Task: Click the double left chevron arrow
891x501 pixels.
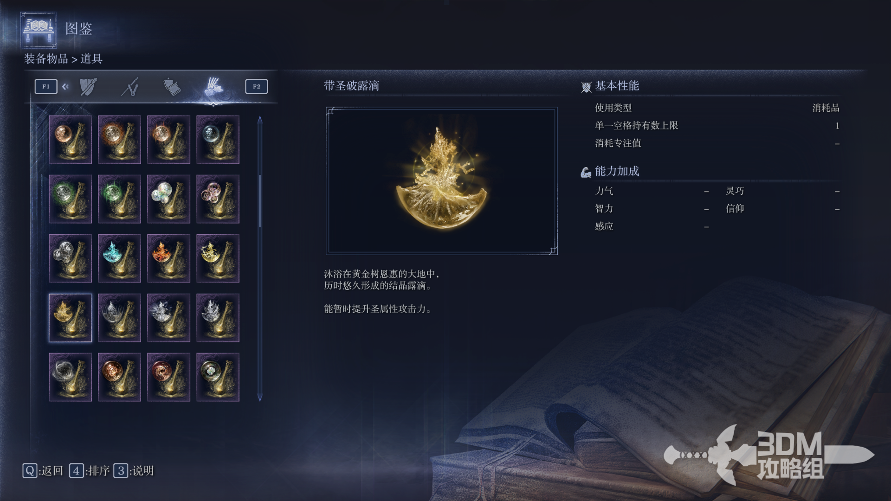Action: (65, 87)
